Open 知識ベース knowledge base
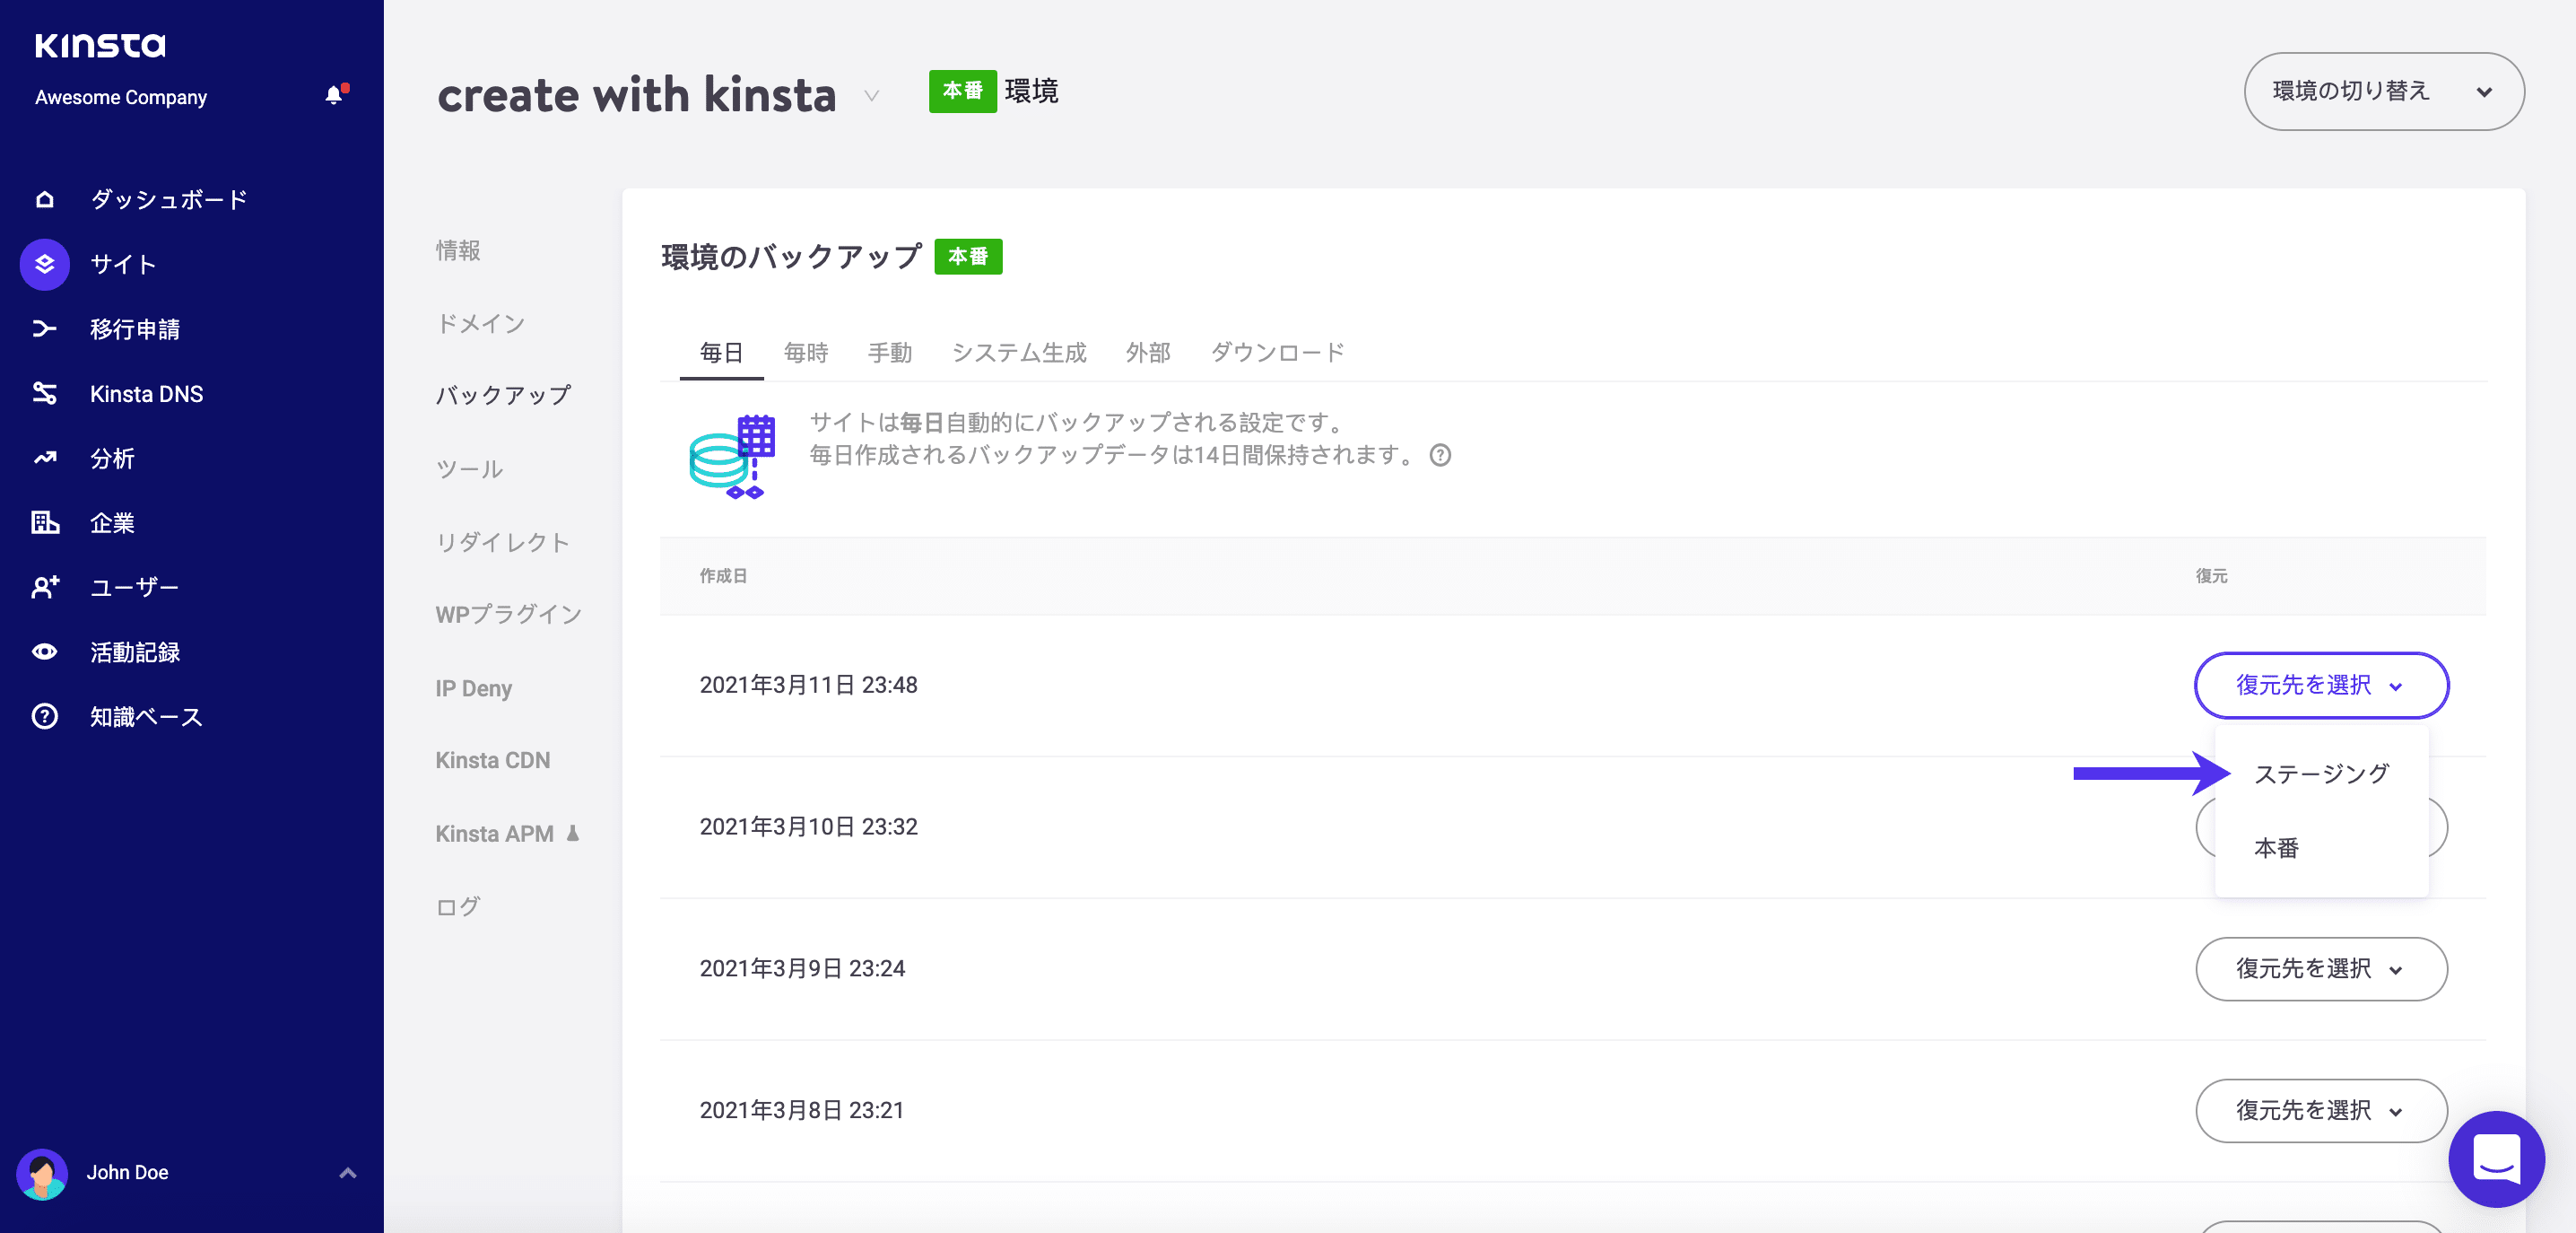The width and height of the screenshot is (2576, 1233). click(44, 717)
